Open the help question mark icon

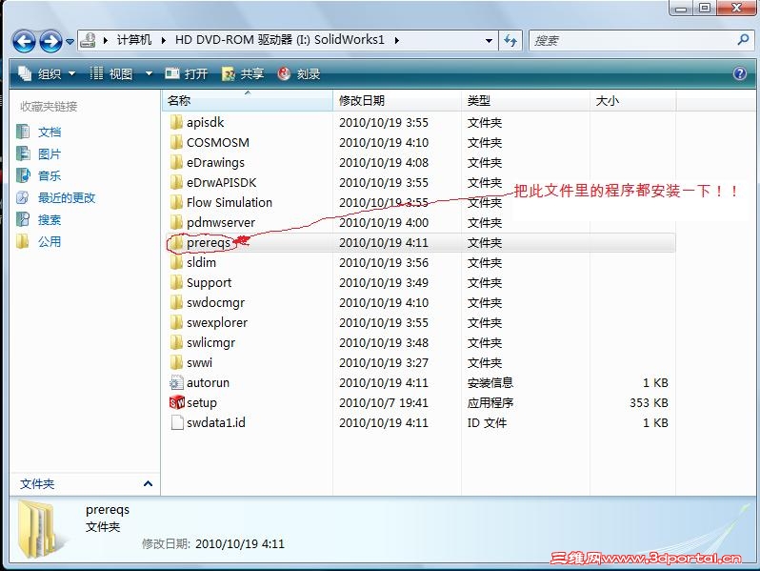[740, 73]
